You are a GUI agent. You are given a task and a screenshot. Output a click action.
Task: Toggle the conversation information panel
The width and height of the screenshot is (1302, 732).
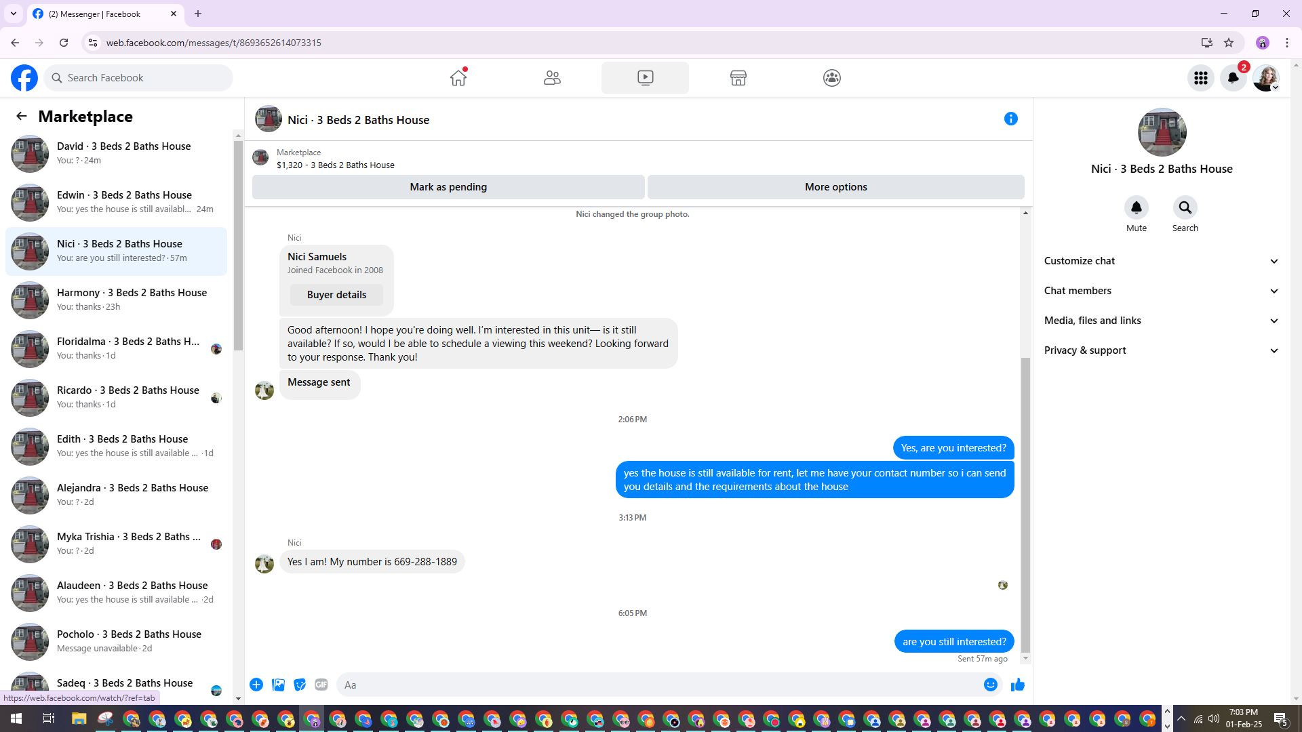1010,119
